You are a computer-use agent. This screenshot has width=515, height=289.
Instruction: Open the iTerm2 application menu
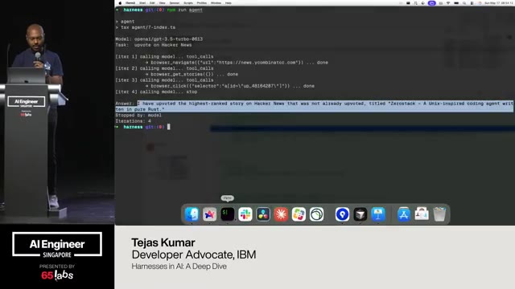point(130,3)
